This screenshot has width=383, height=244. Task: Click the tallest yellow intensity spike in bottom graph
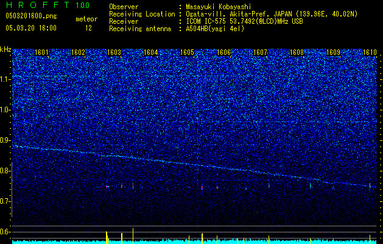coord(133,235)
